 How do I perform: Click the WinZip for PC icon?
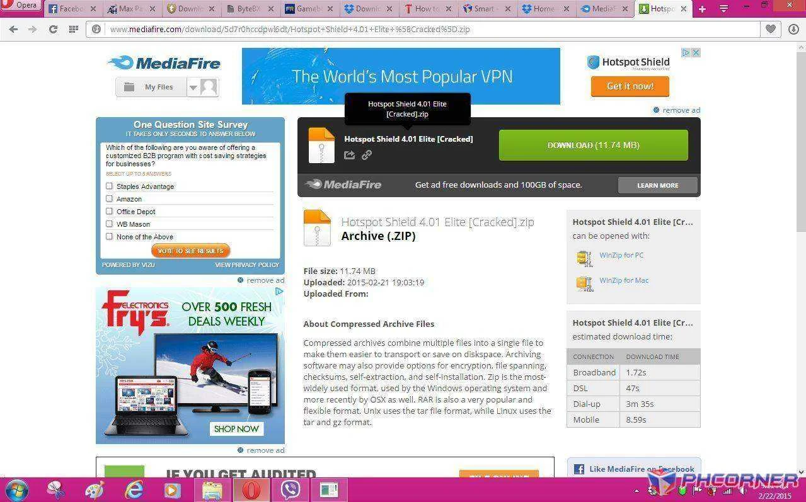click(x=585, y=258)
